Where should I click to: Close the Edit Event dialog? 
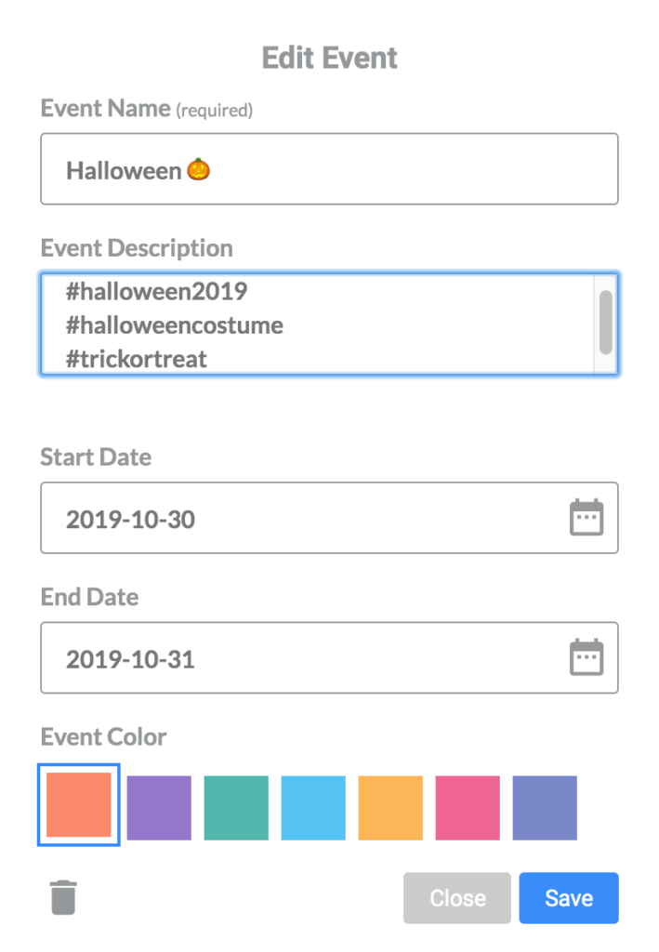tap(456, 897)
